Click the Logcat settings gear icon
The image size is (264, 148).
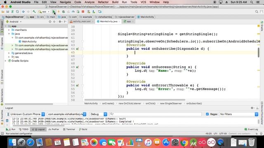click(x=252, y=108)
